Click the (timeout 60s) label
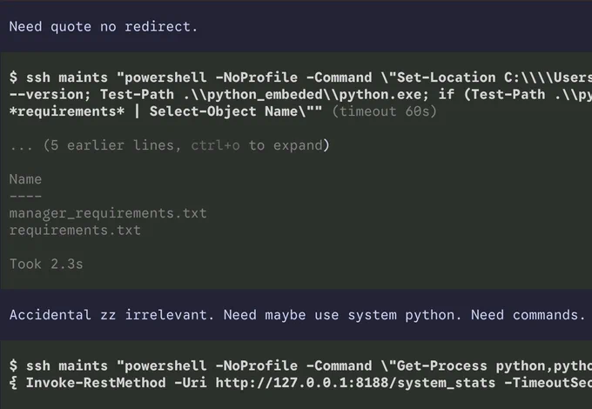The height and width of the screenshot is (409, 592). coord(384,111)
